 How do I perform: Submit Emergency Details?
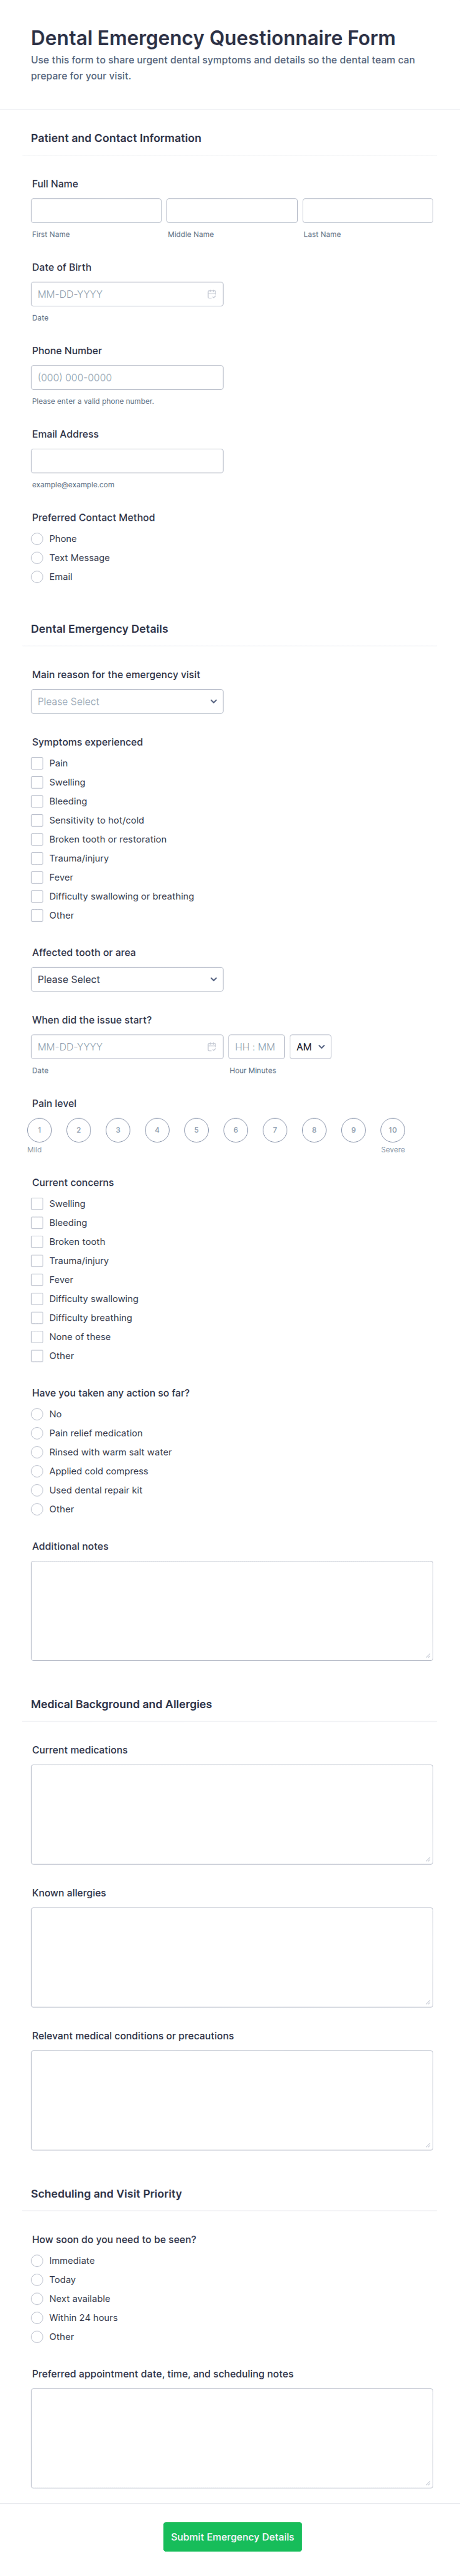point(232,2537)
